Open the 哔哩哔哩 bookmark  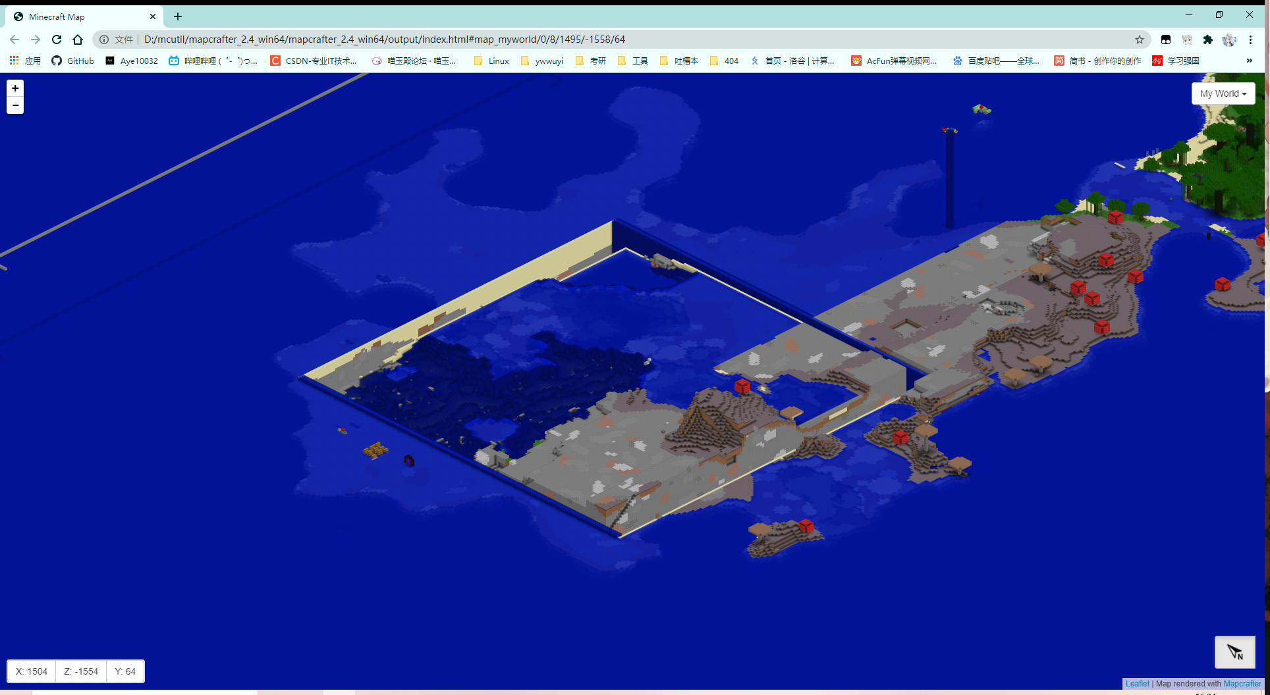(213, 61)
